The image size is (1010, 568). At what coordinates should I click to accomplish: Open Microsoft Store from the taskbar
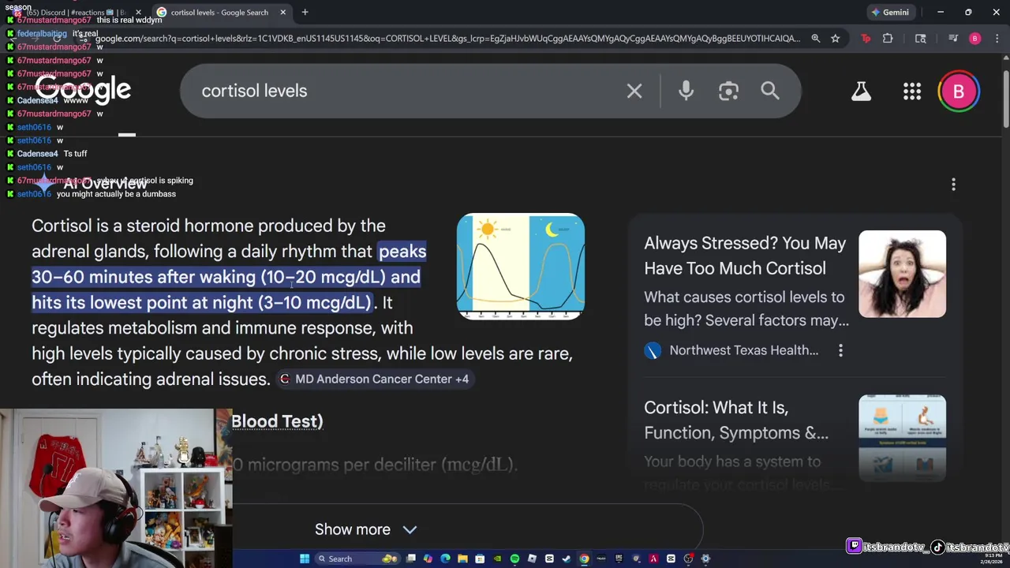(x=480, y=559)
